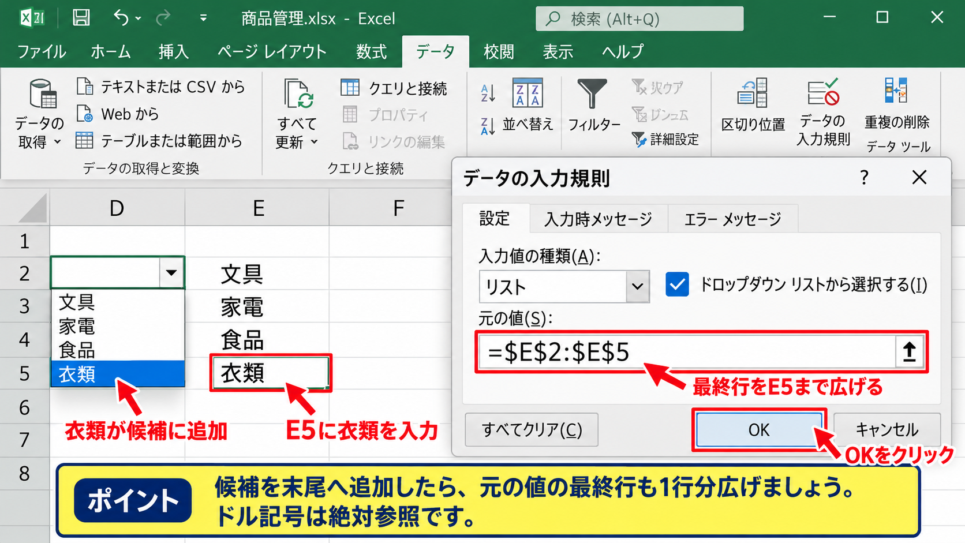Switch to 入力時メッセージ dialog tab
This screenshot has height=543, width=965.
click(x=598, y=219)
